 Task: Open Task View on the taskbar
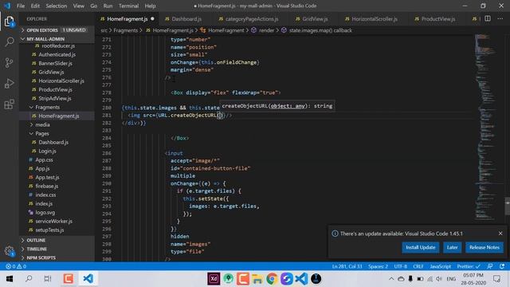click(48, 278)
